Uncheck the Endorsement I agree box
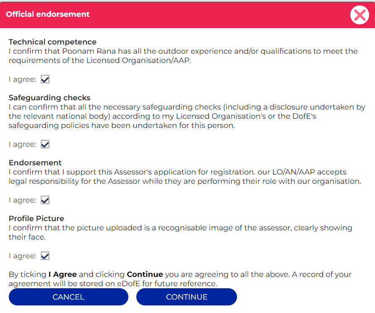Screen dimensions: 375x313 [45, 200]
